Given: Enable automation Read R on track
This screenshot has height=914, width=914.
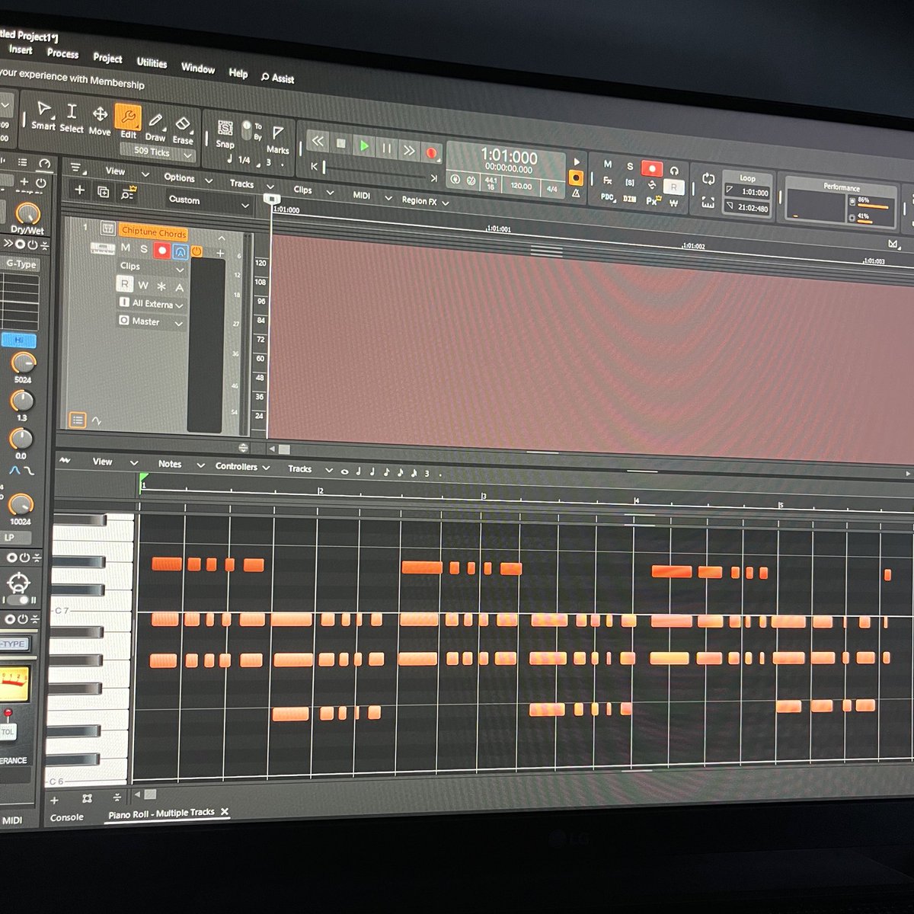Looking at the screenshot, I should [x=125, y=284].
